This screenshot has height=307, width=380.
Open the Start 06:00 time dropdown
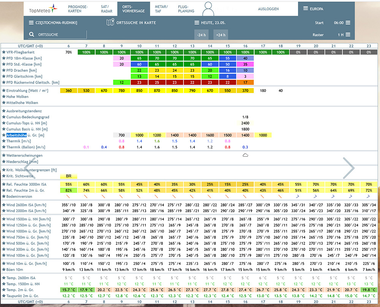pyautogui.click(x=342, y=22)
